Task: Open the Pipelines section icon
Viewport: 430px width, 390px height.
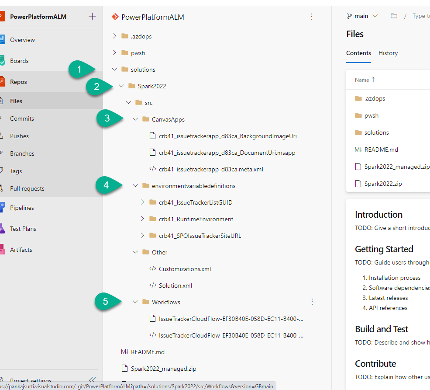Action: click(3, 208)
